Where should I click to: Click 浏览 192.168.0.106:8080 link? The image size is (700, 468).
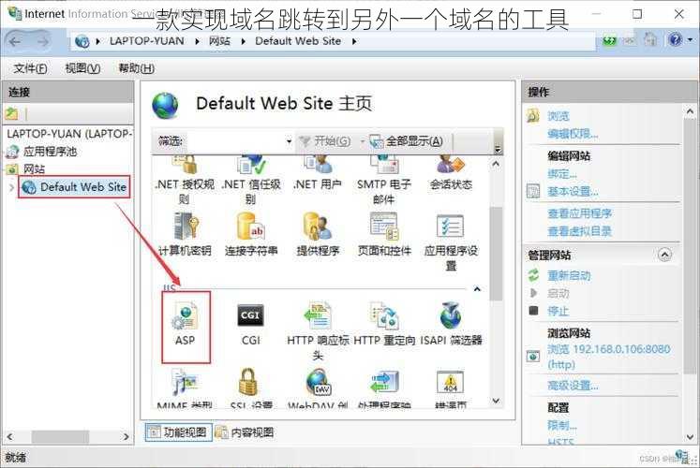609,357
